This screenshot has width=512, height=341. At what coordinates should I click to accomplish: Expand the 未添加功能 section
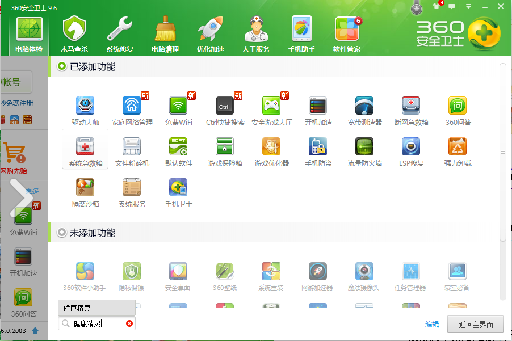click(x=61, y=233)
